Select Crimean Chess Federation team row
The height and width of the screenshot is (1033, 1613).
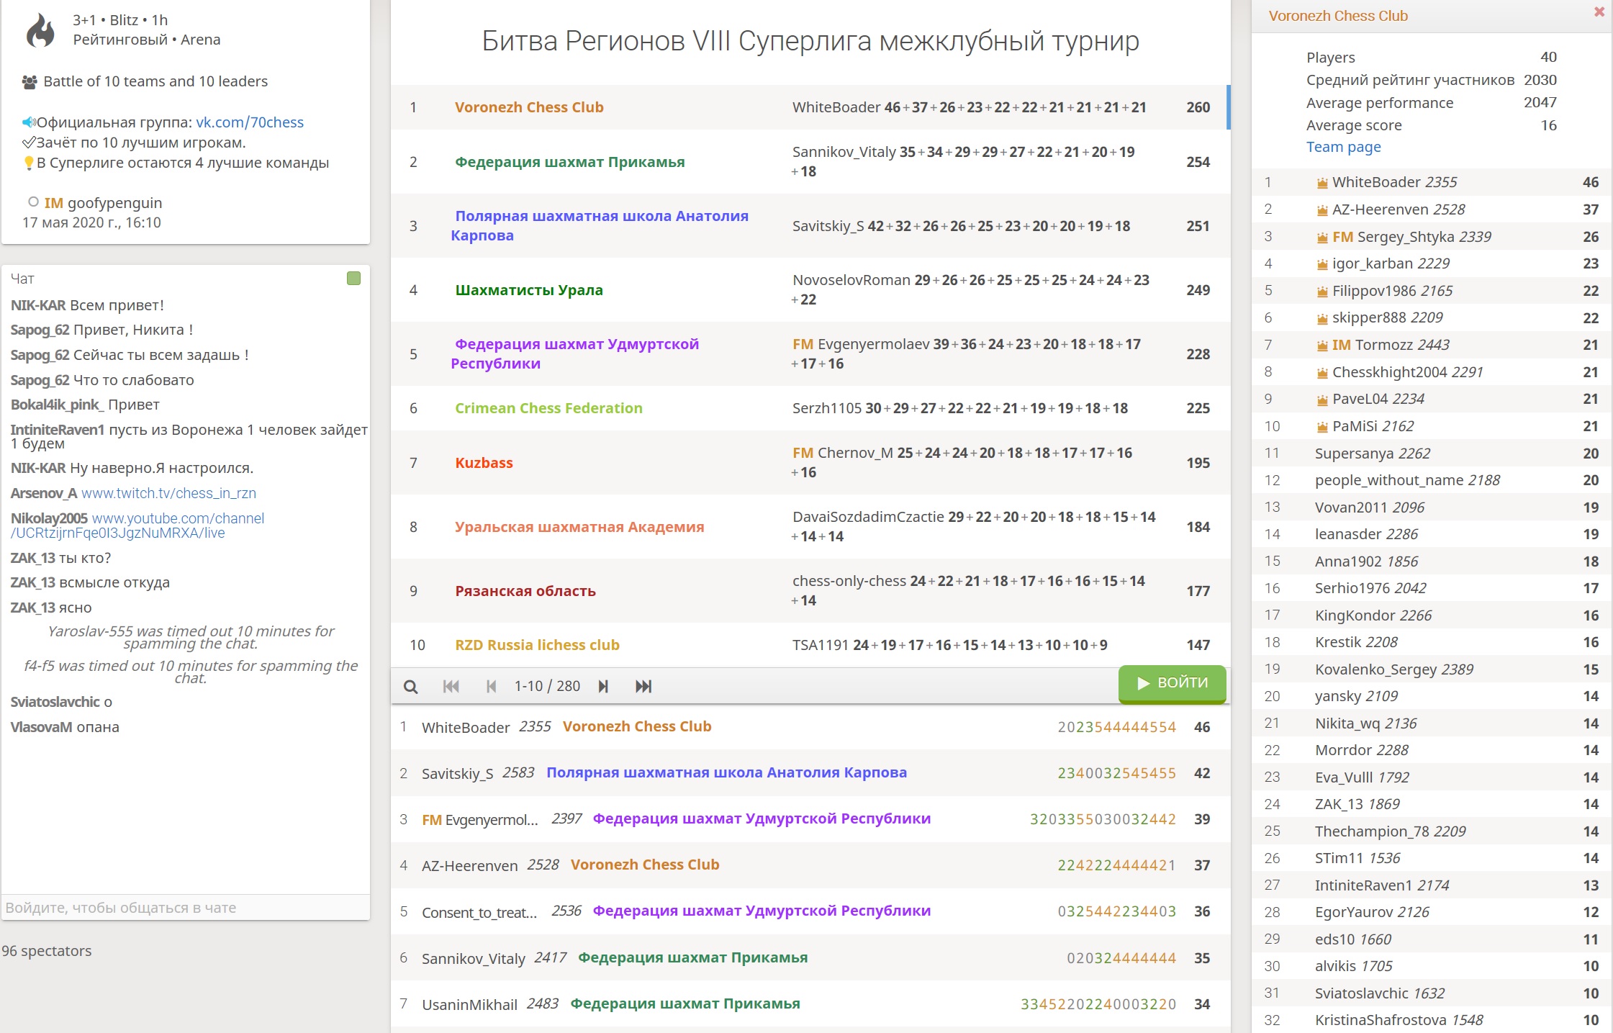[x=810, y=408]
